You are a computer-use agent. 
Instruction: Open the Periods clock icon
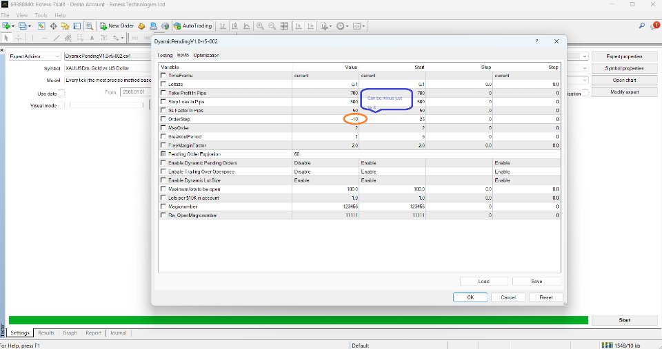tap(341, 25)
